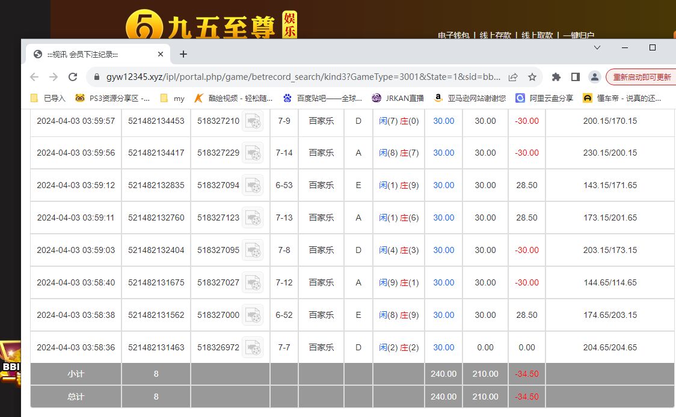Select balance 204.65/204.65
Image resolution: width=676 pixels, height=417 pixels.
[x=610, y=347]
